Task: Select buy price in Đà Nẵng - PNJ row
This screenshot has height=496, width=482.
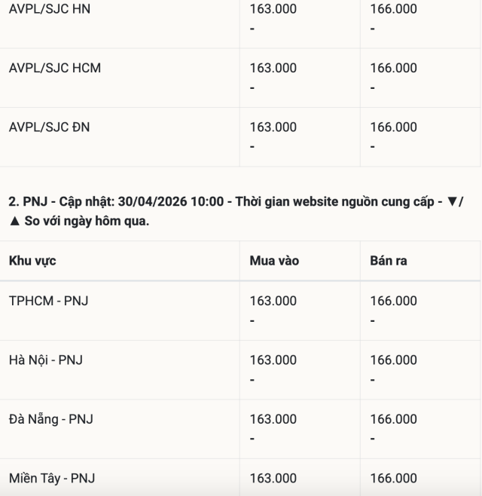Action: 273,419
